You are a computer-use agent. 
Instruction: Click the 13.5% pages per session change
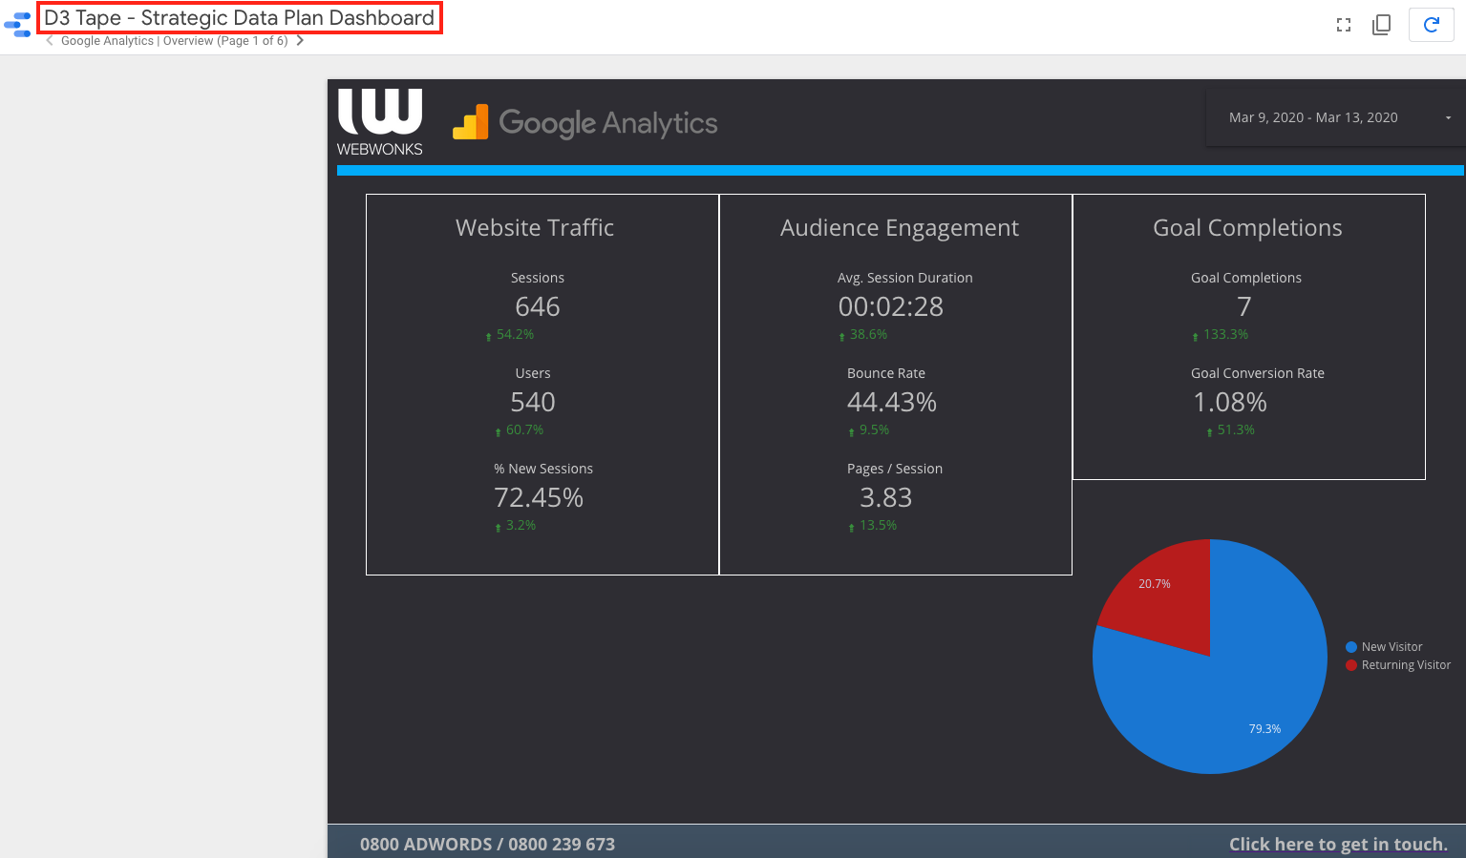click(x=872, y=526)
